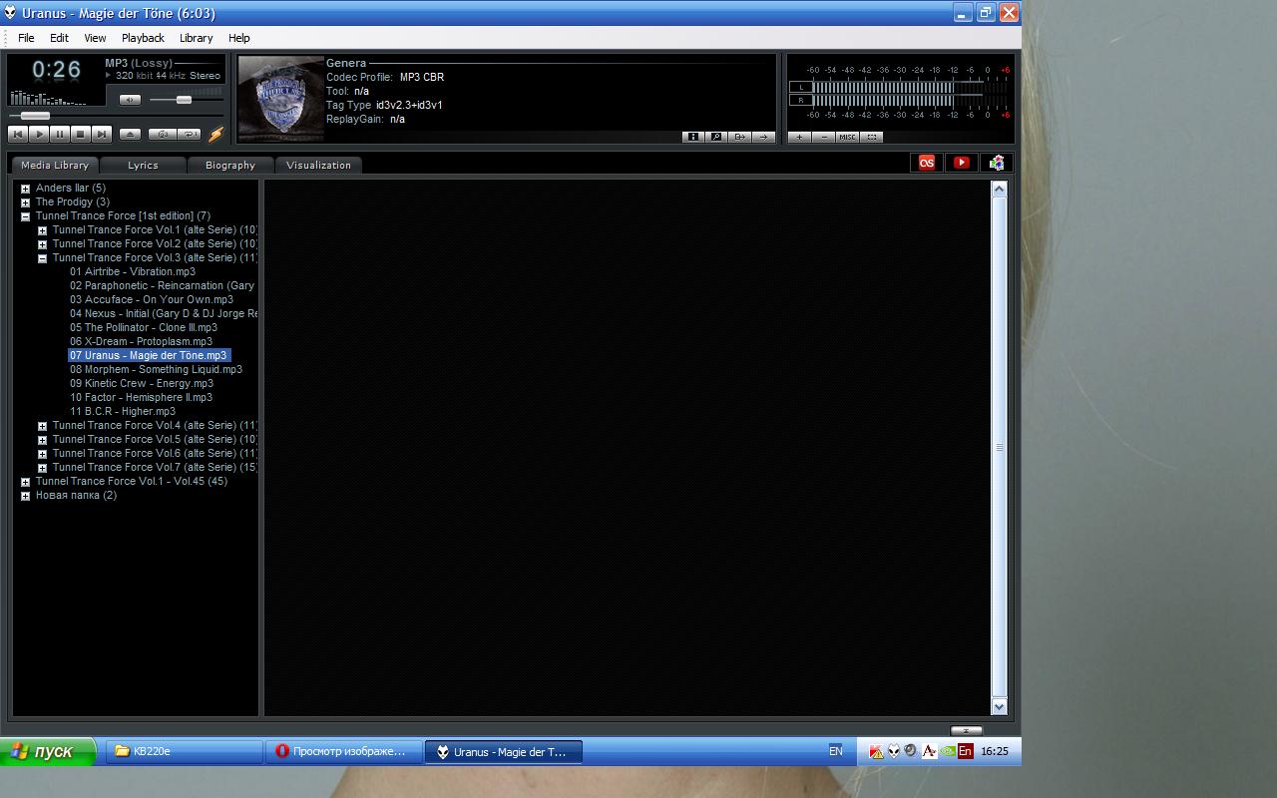The height and width of the screenshot is (798, 1277).
Task: Start playback with the Play button
Action: [39, 134]
